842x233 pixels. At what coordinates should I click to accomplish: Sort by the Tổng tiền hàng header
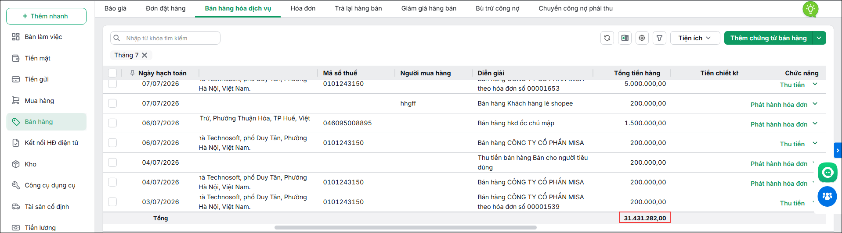[x=637, y=73]
